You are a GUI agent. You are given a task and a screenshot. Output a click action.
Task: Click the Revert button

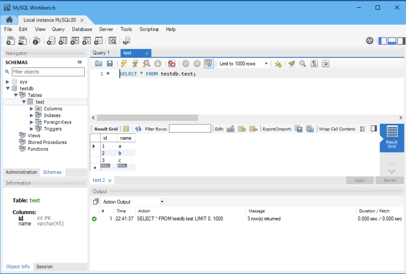click(390, 180)
